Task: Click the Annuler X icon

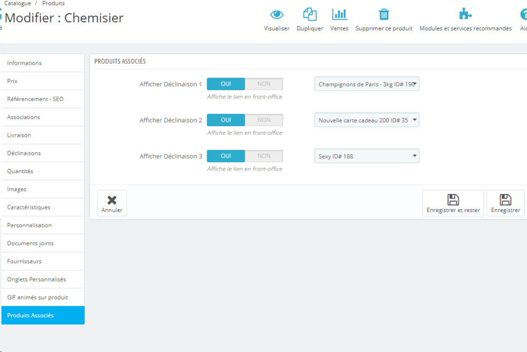Action: point(112,200)
